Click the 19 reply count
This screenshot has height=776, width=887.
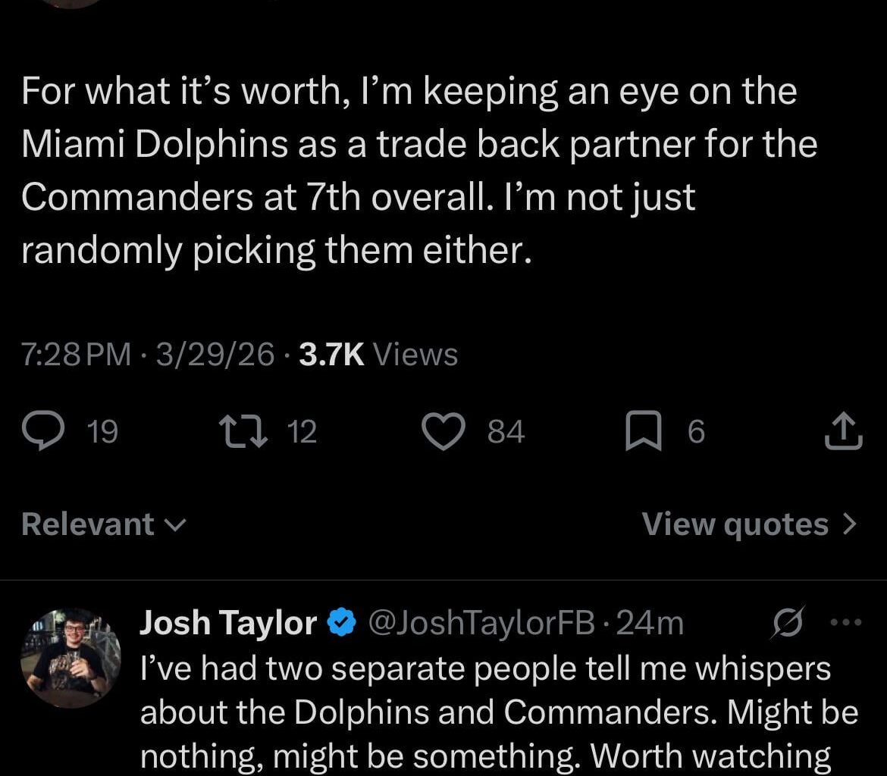(101, 430)
